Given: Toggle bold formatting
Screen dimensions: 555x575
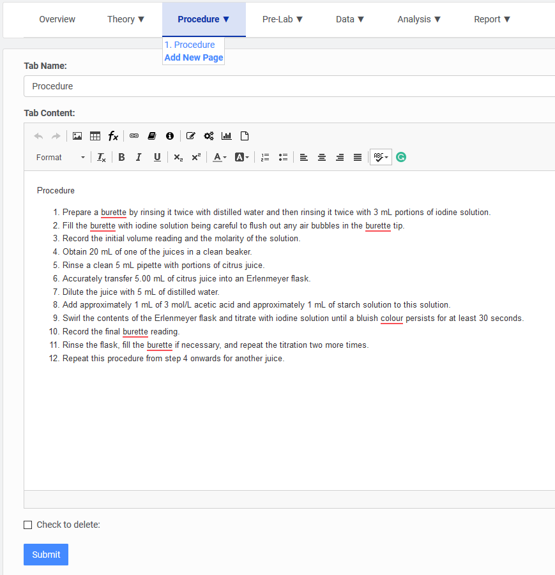Looking at the screenshot, I should 121,158.
